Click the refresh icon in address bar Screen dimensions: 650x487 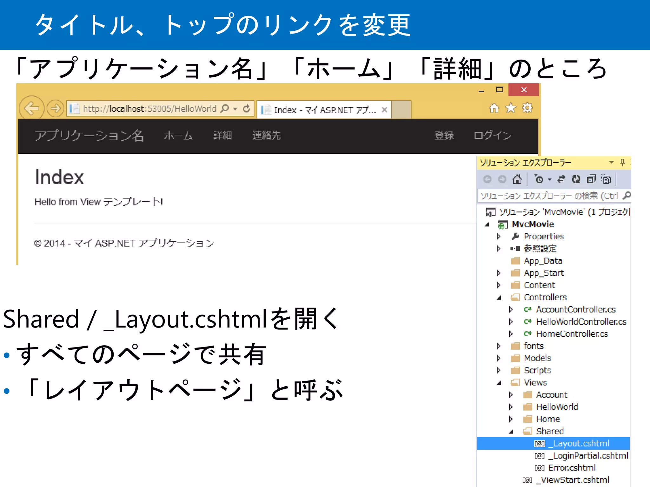coord(247,109)
